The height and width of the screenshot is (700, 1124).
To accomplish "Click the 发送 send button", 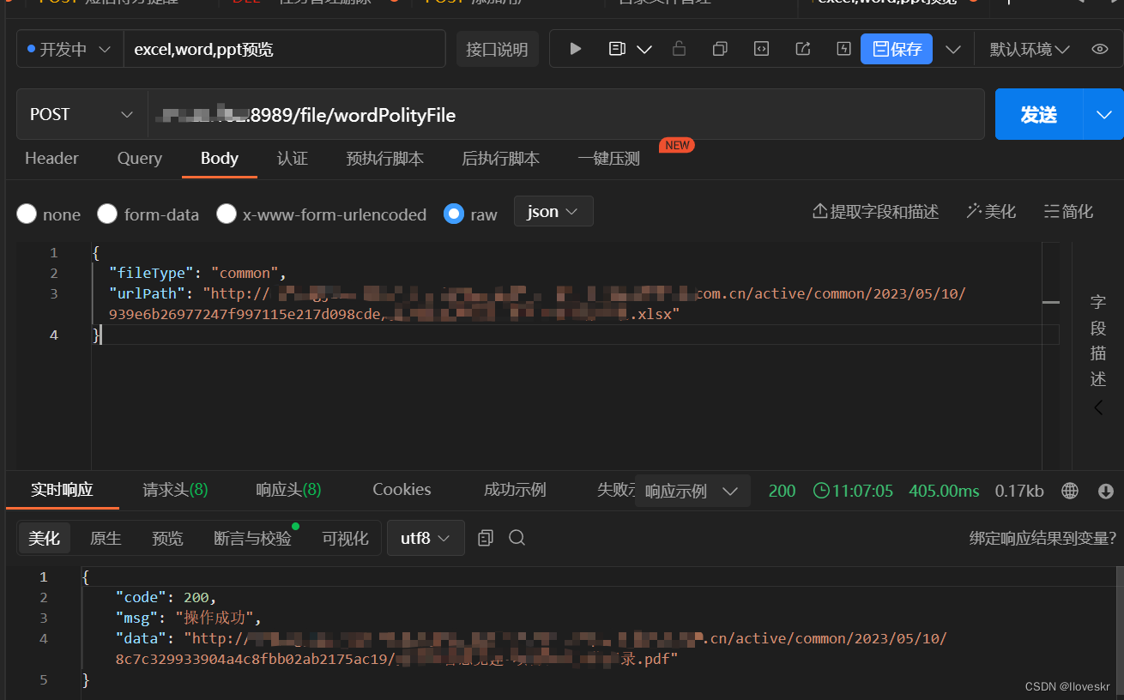I will 1038,114.
